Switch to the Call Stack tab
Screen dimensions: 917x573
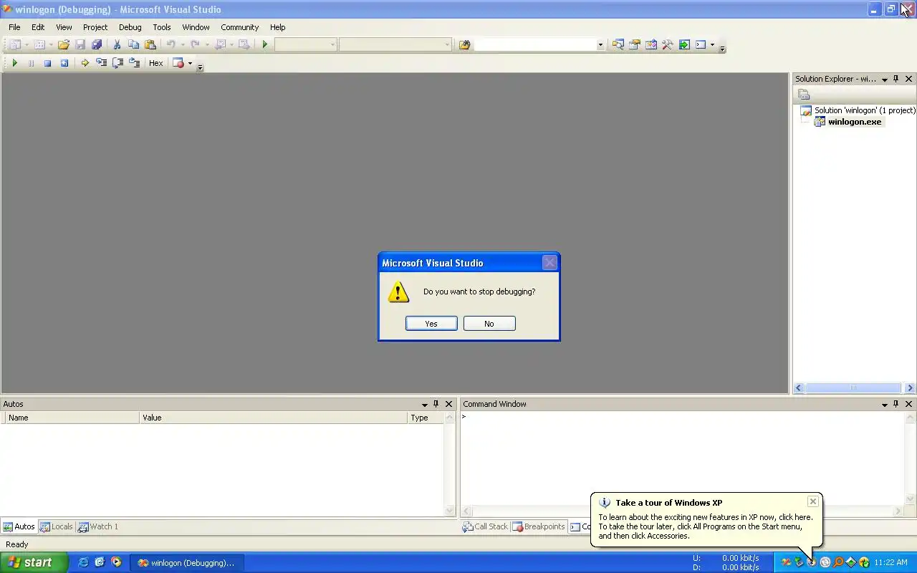[x=485, y=526]
